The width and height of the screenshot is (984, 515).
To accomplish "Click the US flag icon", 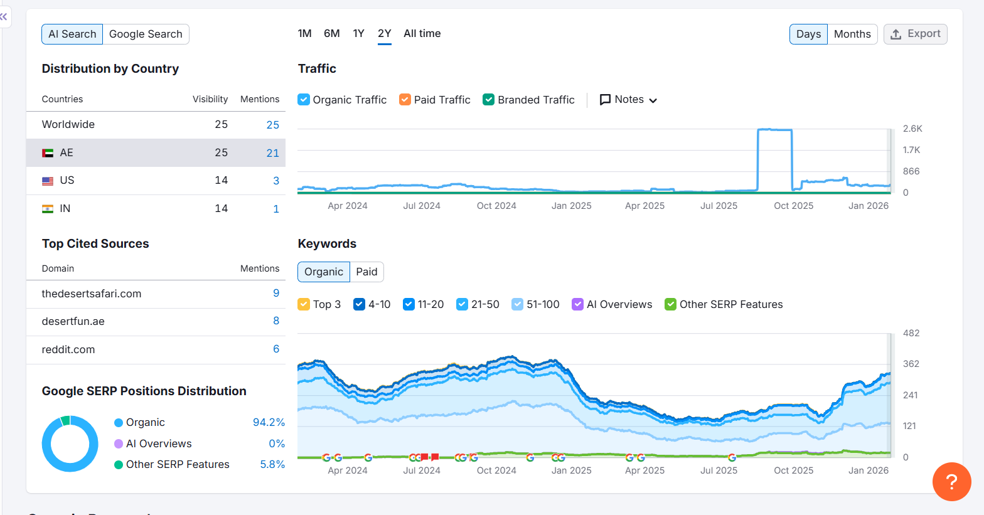I will pyautogui.click(x=48, y=181).
